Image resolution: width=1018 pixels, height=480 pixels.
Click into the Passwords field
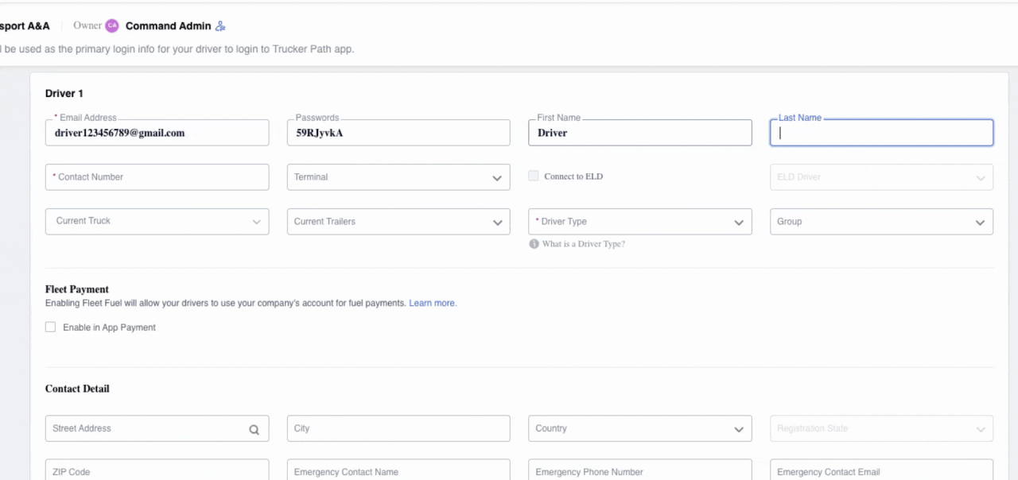tap(398, 133)
